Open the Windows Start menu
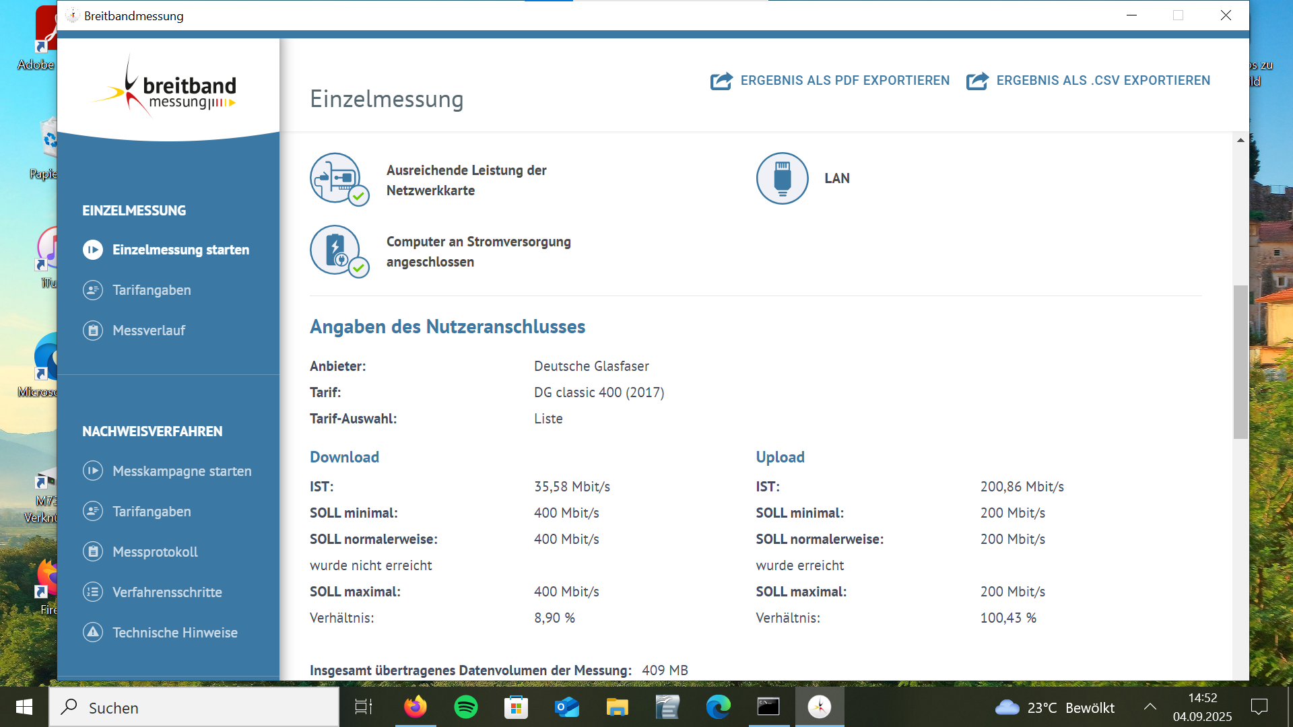The width and height of the screenshot is (1293, 727). click(24, 707)
